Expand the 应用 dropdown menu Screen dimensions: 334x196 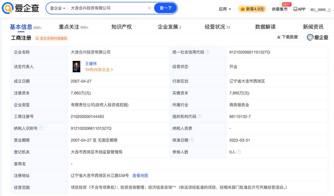tap(224, 9)
